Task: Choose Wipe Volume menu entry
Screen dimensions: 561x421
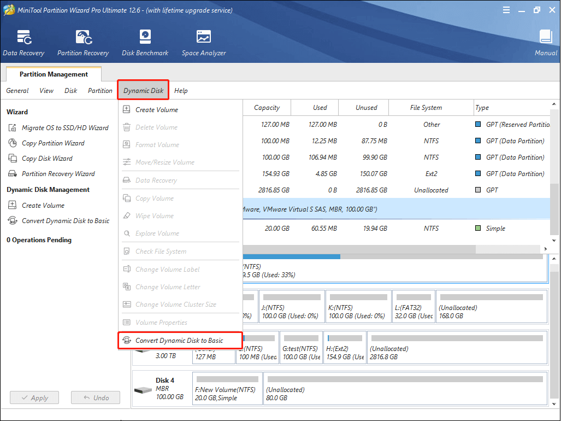Action: click(x=180, y=215)
